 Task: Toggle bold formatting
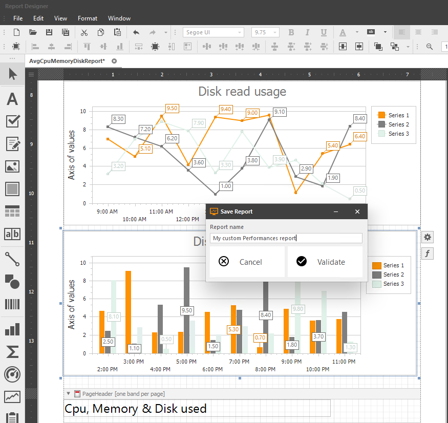click(291, 32)
